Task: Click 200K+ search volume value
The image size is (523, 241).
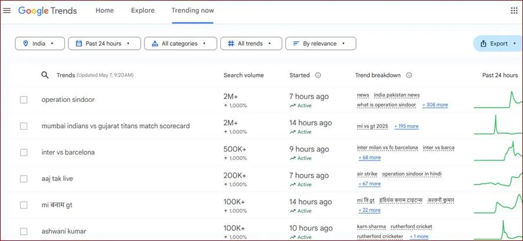Action: point(235,176)
